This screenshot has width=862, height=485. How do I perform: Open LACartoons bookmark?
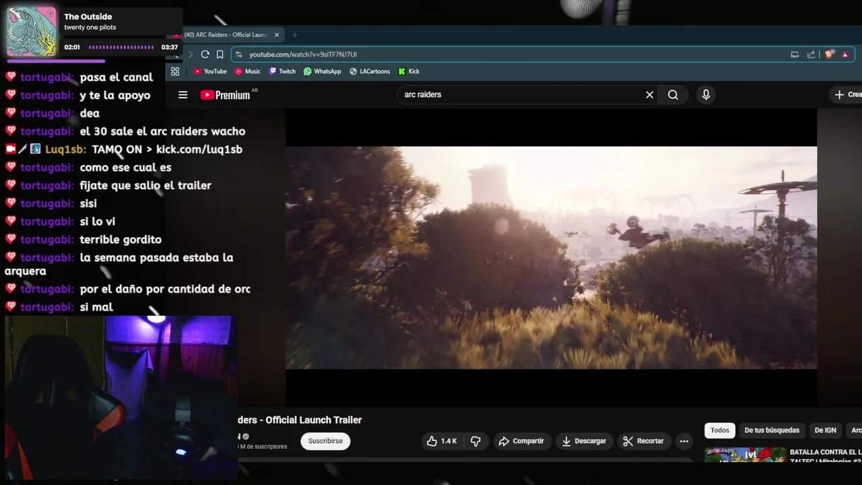pyautogui.click(x=370, y=71)
